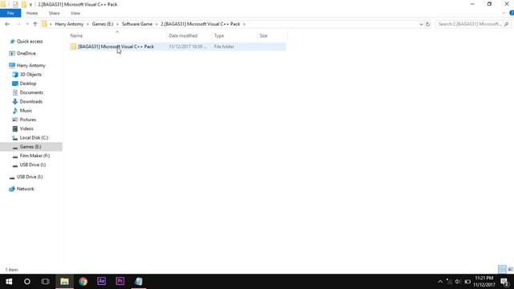
Task: Open Cortana search on the taskbar
Action: (27, 282)
